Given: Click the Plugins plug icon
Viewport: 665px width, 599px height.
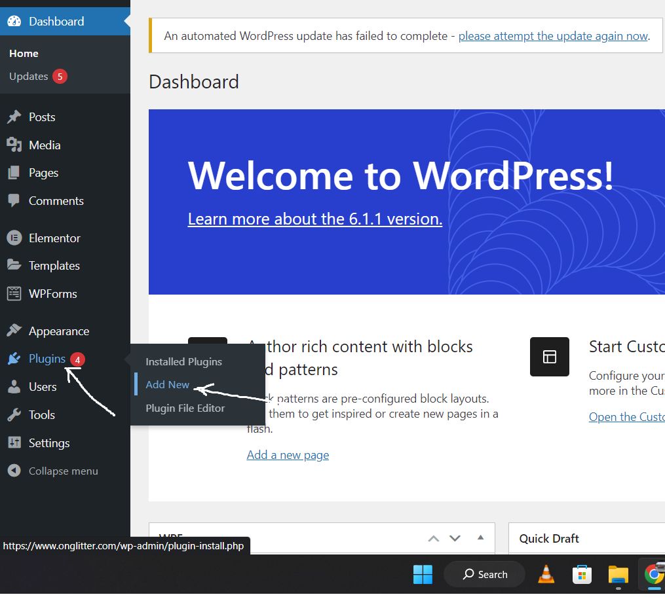Looking at the screenshot, I should 14,359.
